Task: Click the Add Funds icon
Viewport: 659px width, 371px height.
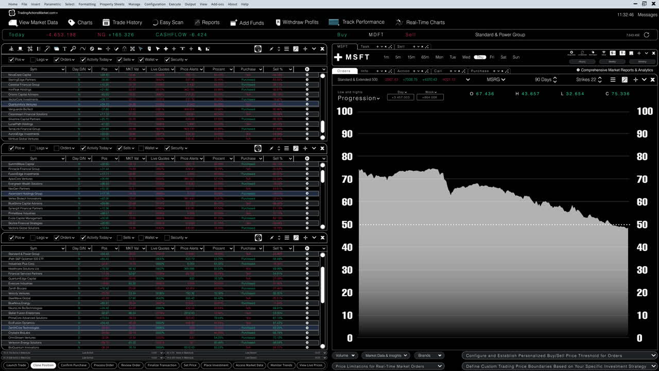Action: point(233,23)
